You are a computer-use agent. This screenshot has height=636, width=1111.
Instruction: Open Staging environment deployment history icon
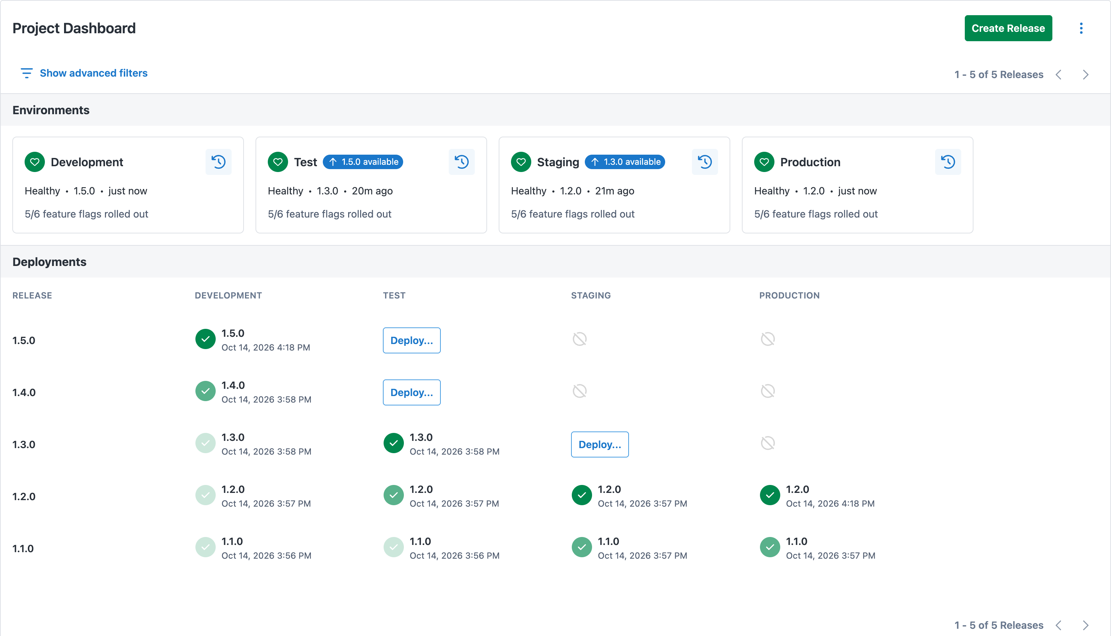tap(705, 162)
